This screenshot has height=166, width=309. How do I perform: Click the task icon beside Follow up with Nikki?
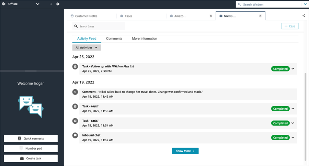point(75,66)
